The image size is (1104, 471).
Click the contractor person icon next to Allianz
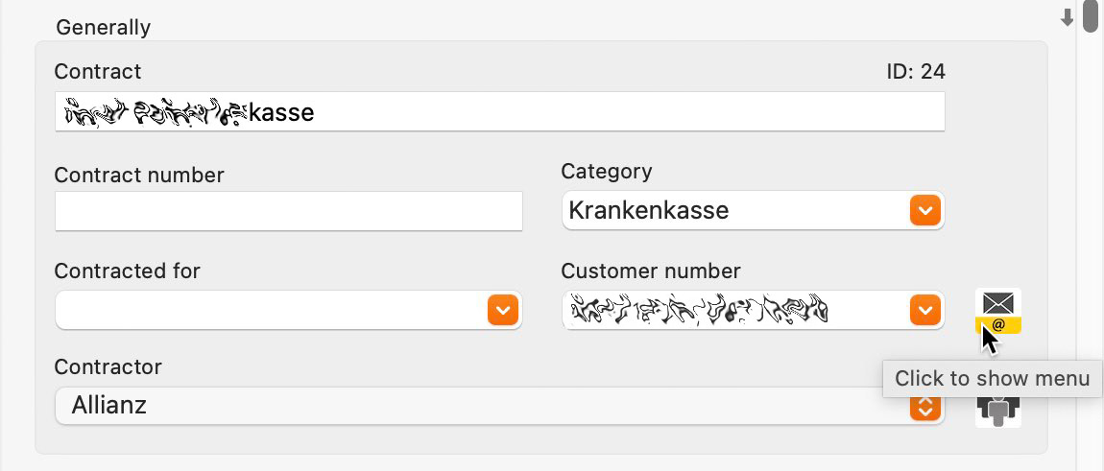(997, 411)
